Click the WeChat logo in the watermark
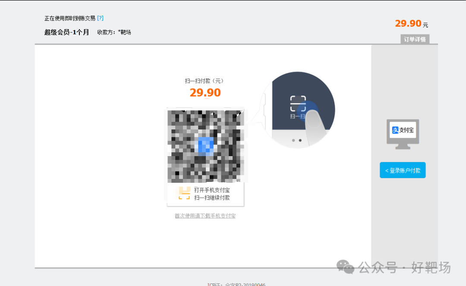The image size is (466, 286). [345, 267]
